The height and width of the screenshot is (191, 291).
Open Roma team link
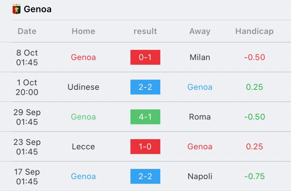pyautogui.click(x=200, y=117)
